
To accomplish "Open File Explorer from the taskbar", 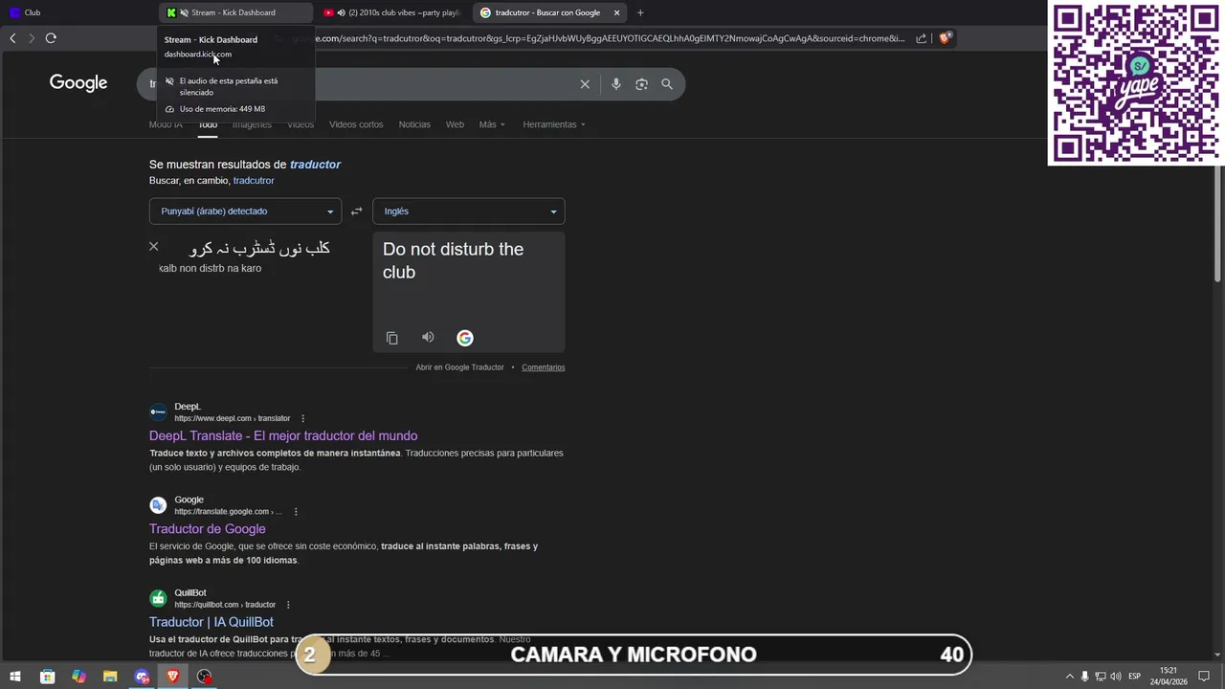I will [x=110, y=677].
